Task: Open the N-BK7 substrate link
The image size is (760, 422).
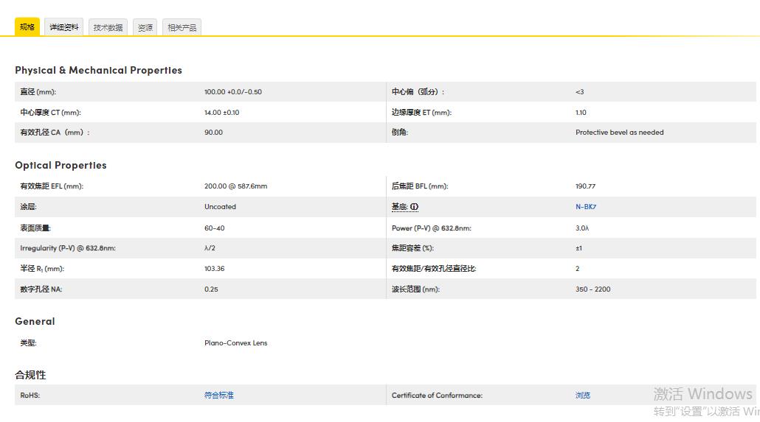Action: pyautogui.click(x=585, y=207)
